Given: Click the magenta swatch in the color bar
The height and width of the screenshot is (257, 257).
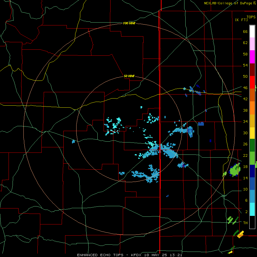Looking at the screenshot, I should coord(252,57).
